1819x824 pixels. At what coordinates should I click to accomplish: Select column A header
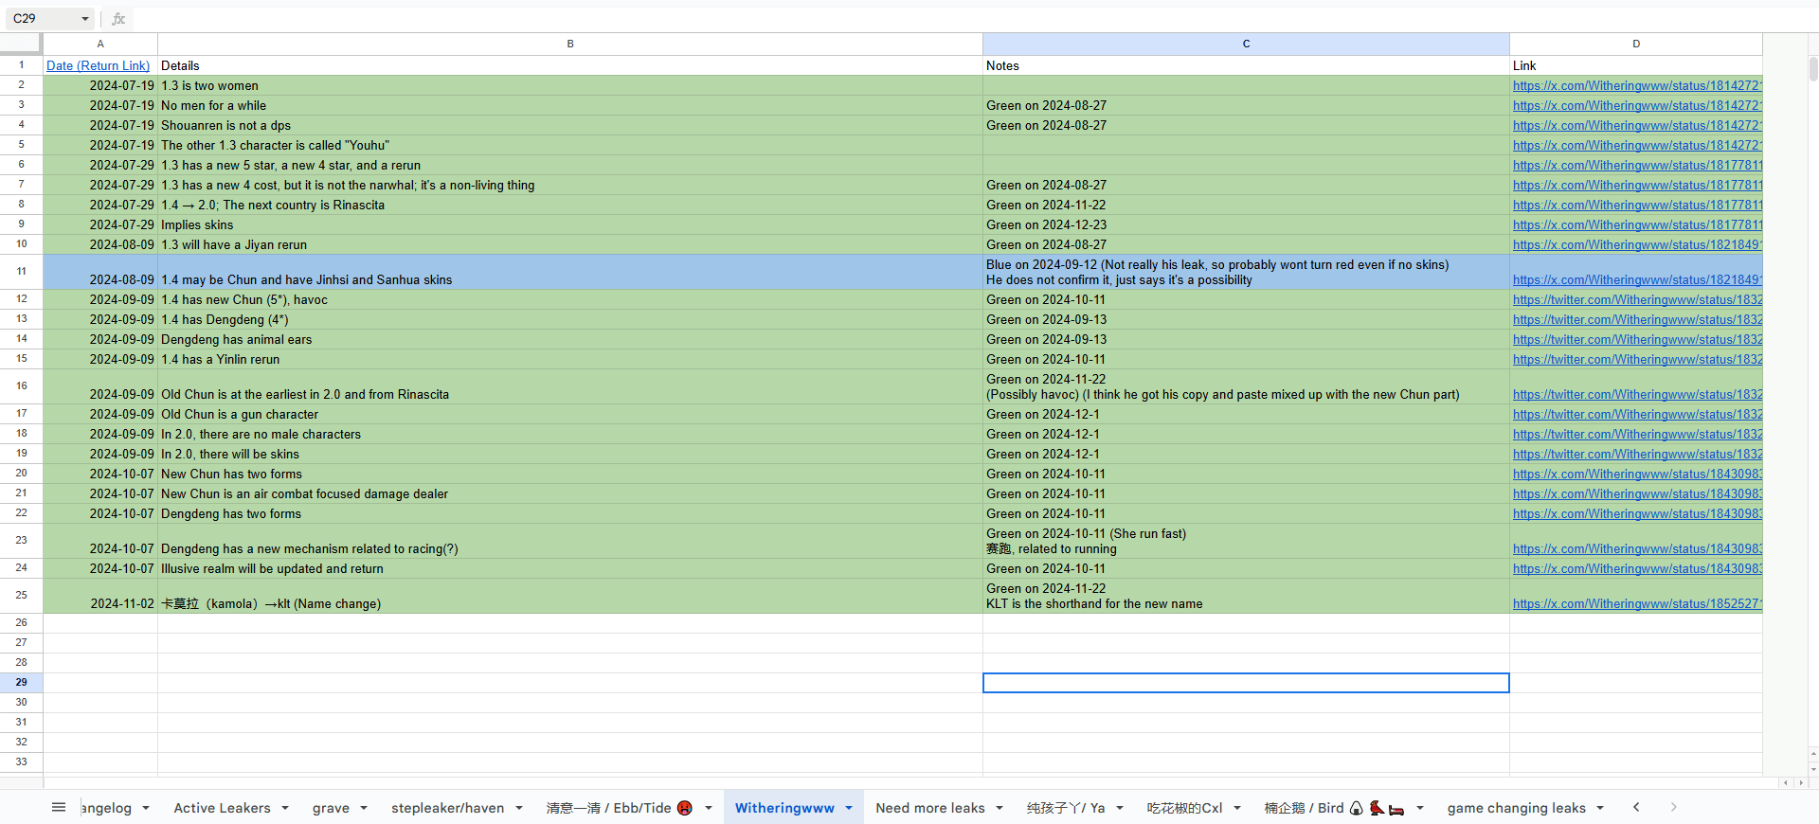point(100,44)
